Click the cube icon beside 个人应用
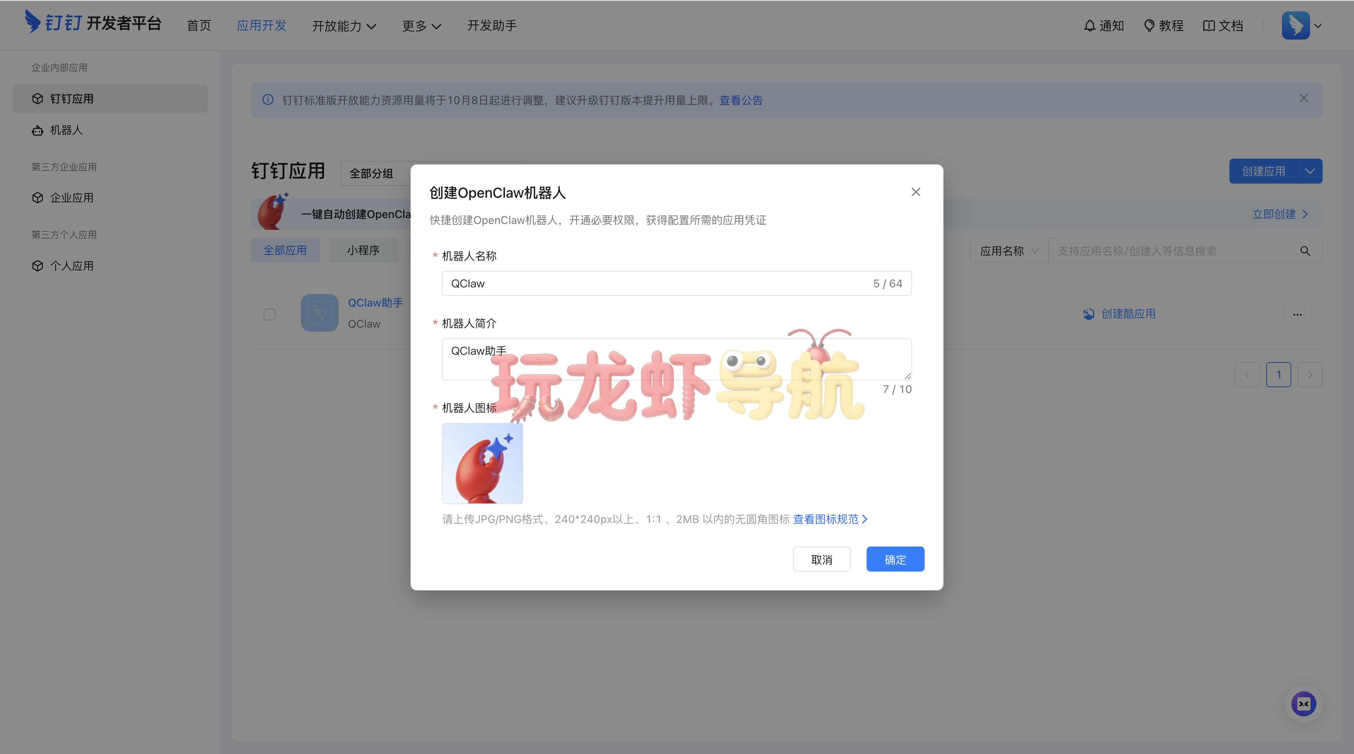Viewport: 1354px width, 754px height. coord(37,266)
